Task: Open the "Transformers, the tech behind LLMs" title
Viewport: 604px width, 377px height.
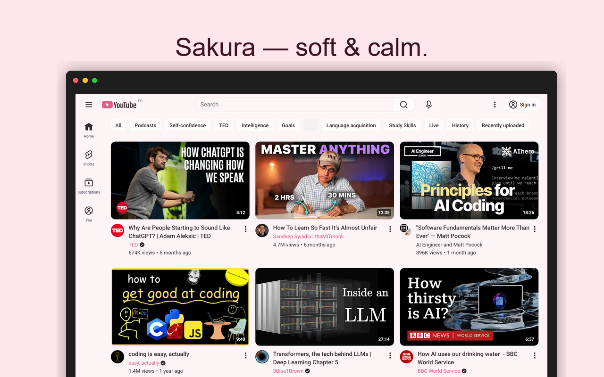Action: click(322, 358)
